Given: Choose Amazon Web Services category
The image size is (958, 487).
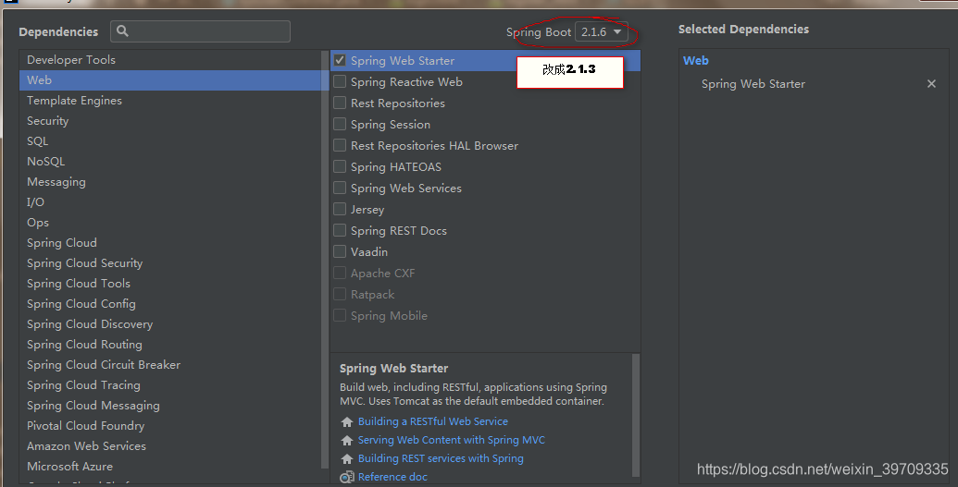Looking at the screenshot, I should (x=170, y=446).
